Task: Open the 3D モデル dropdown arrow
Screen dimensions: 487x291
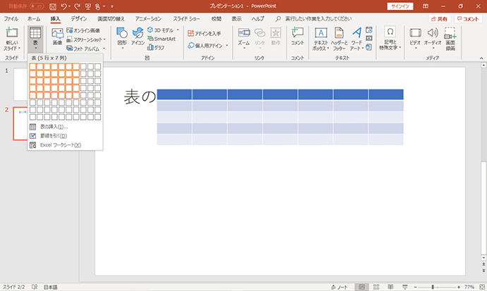Action: point(178,30)
